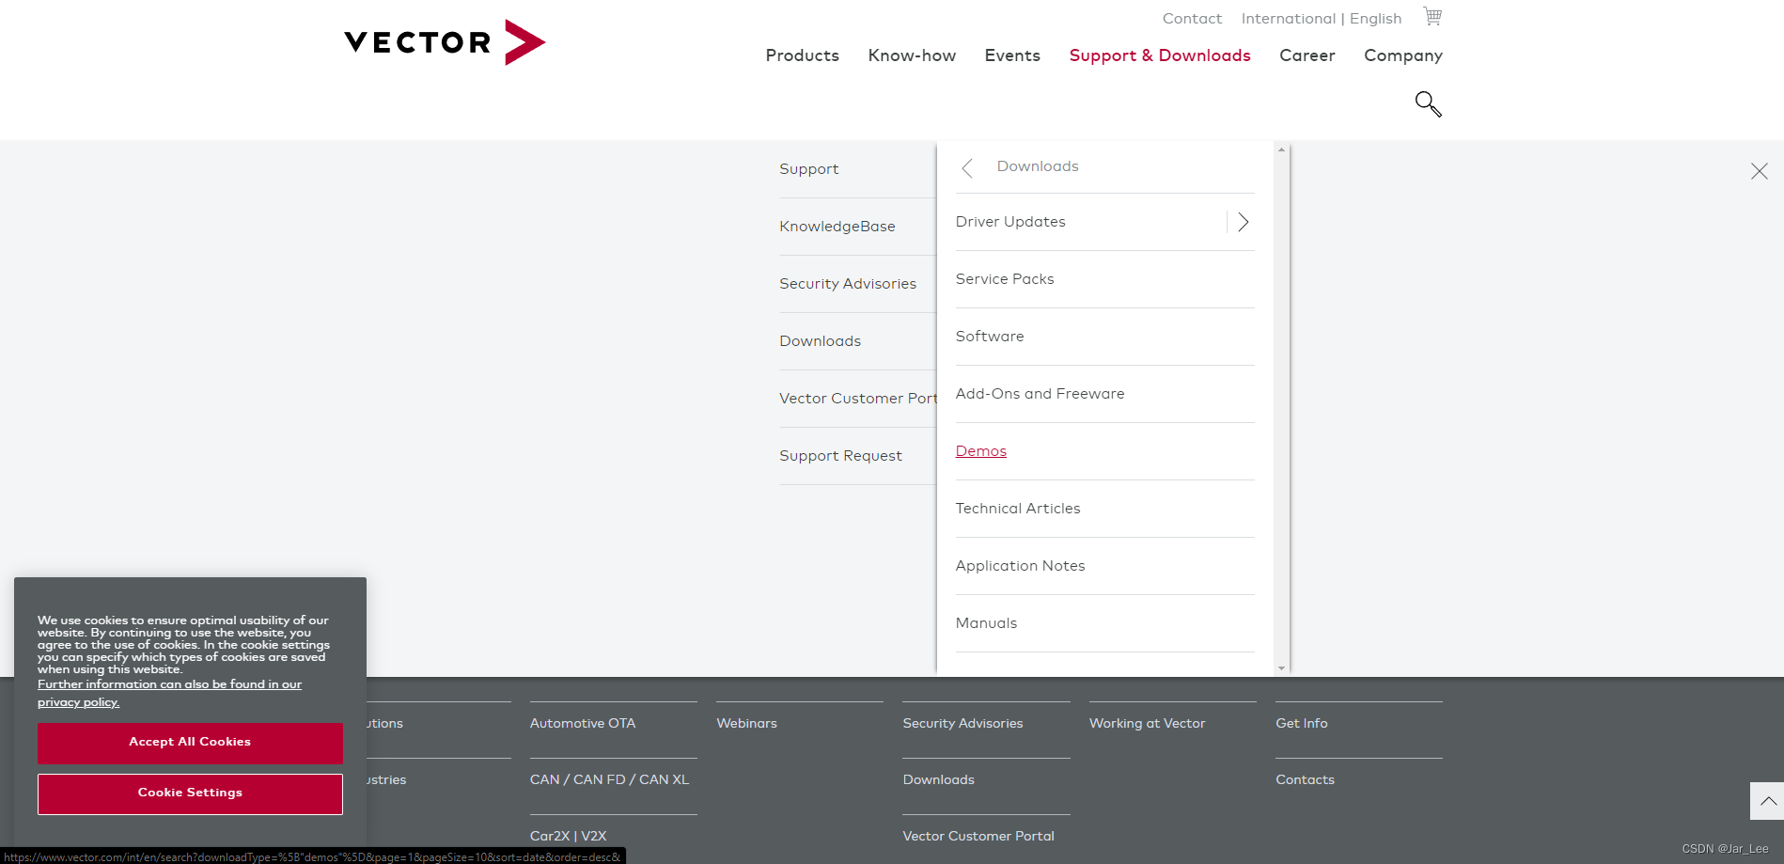The image size is (1784, 864).
Task: Click the submenu scrollbar down arrow
Action: (1281, 668)
